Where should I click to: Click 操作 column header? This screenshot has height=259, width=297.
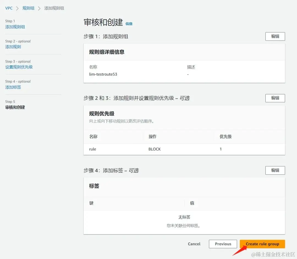tap(152, 137)
